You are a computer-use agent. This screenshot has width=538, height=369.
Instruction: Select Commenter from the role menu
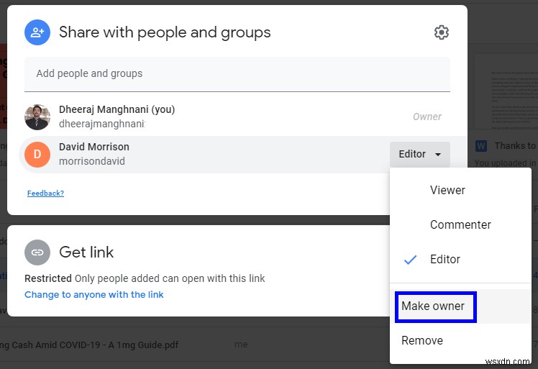460,225
